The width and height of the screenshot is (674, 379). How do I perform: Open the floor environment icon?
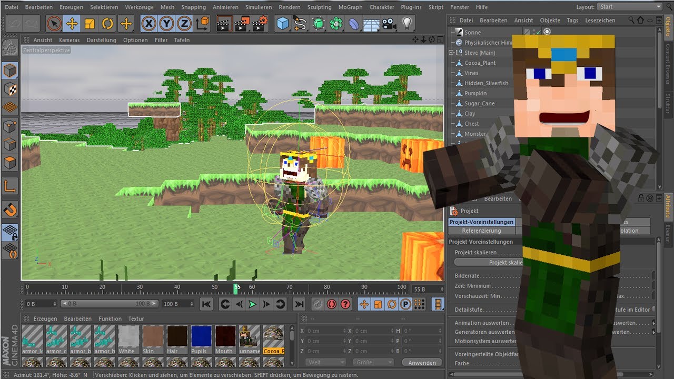371,24
